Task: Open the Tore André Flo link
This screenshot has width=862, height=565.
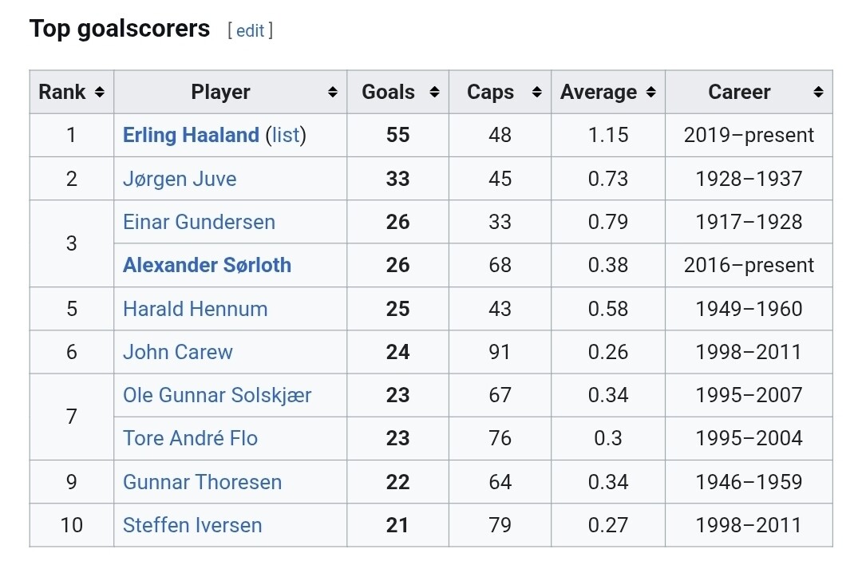Action: point(190,438)
